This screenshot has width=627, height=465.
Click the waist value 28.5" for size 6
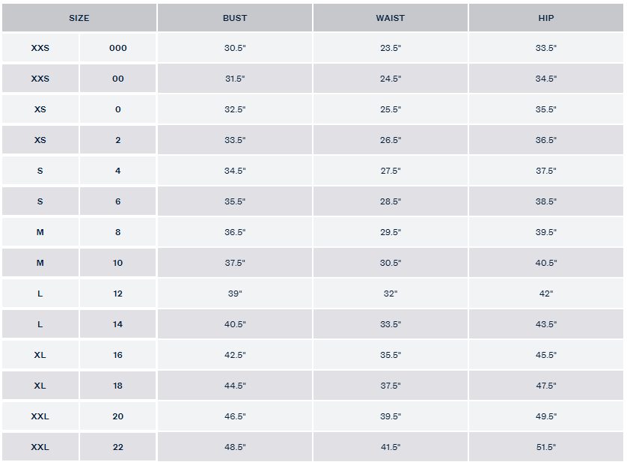390,201
